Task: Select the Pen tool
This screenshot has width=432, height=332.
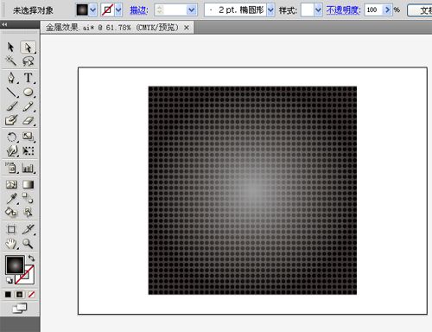Action: 11,78
